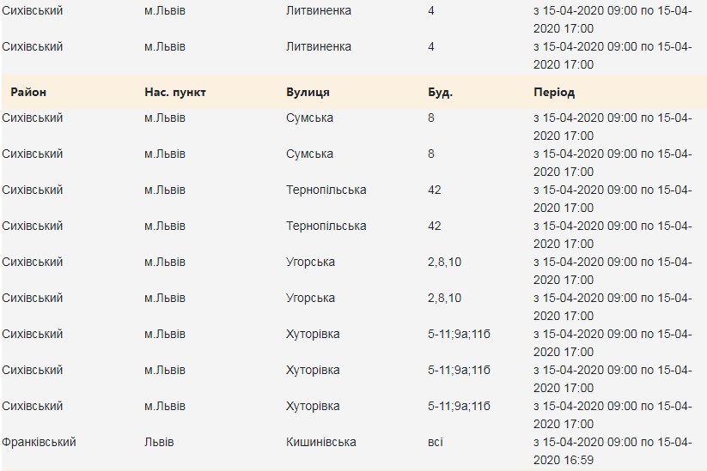Select "Львів" in the Франківський row
The image size is (707, 471).
159,442
